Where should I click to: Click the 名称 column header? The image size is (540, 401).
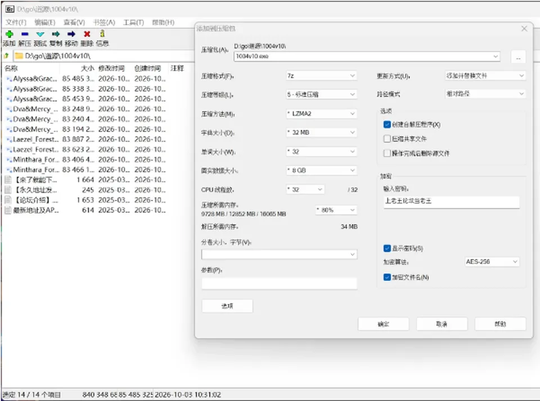(x=31, y=69)
